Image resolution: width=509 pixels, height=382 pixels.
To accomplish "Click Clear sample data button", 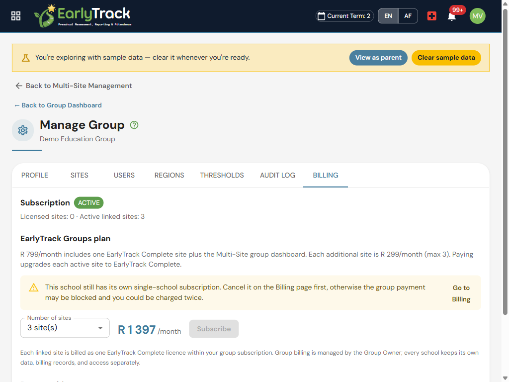I will click(446, 58).
